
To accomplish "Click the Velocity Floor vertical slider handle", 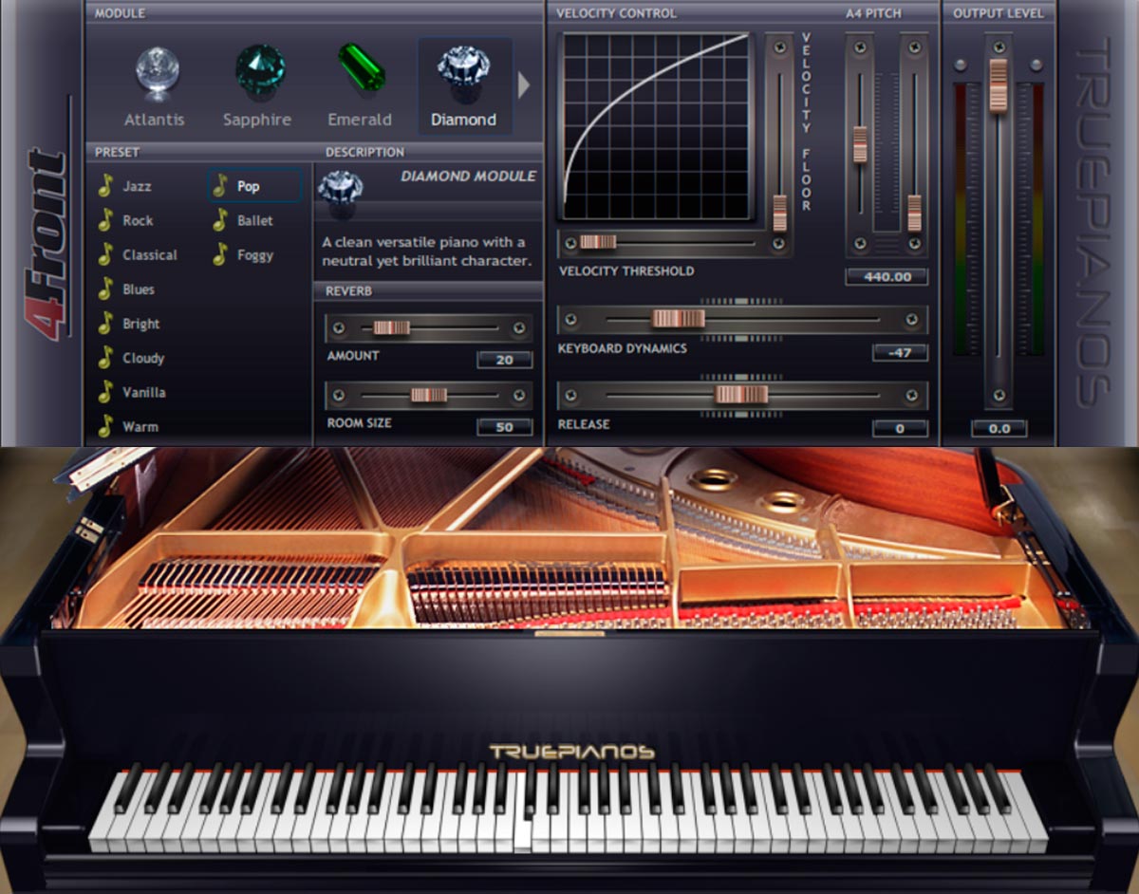I will coord(779,214).
